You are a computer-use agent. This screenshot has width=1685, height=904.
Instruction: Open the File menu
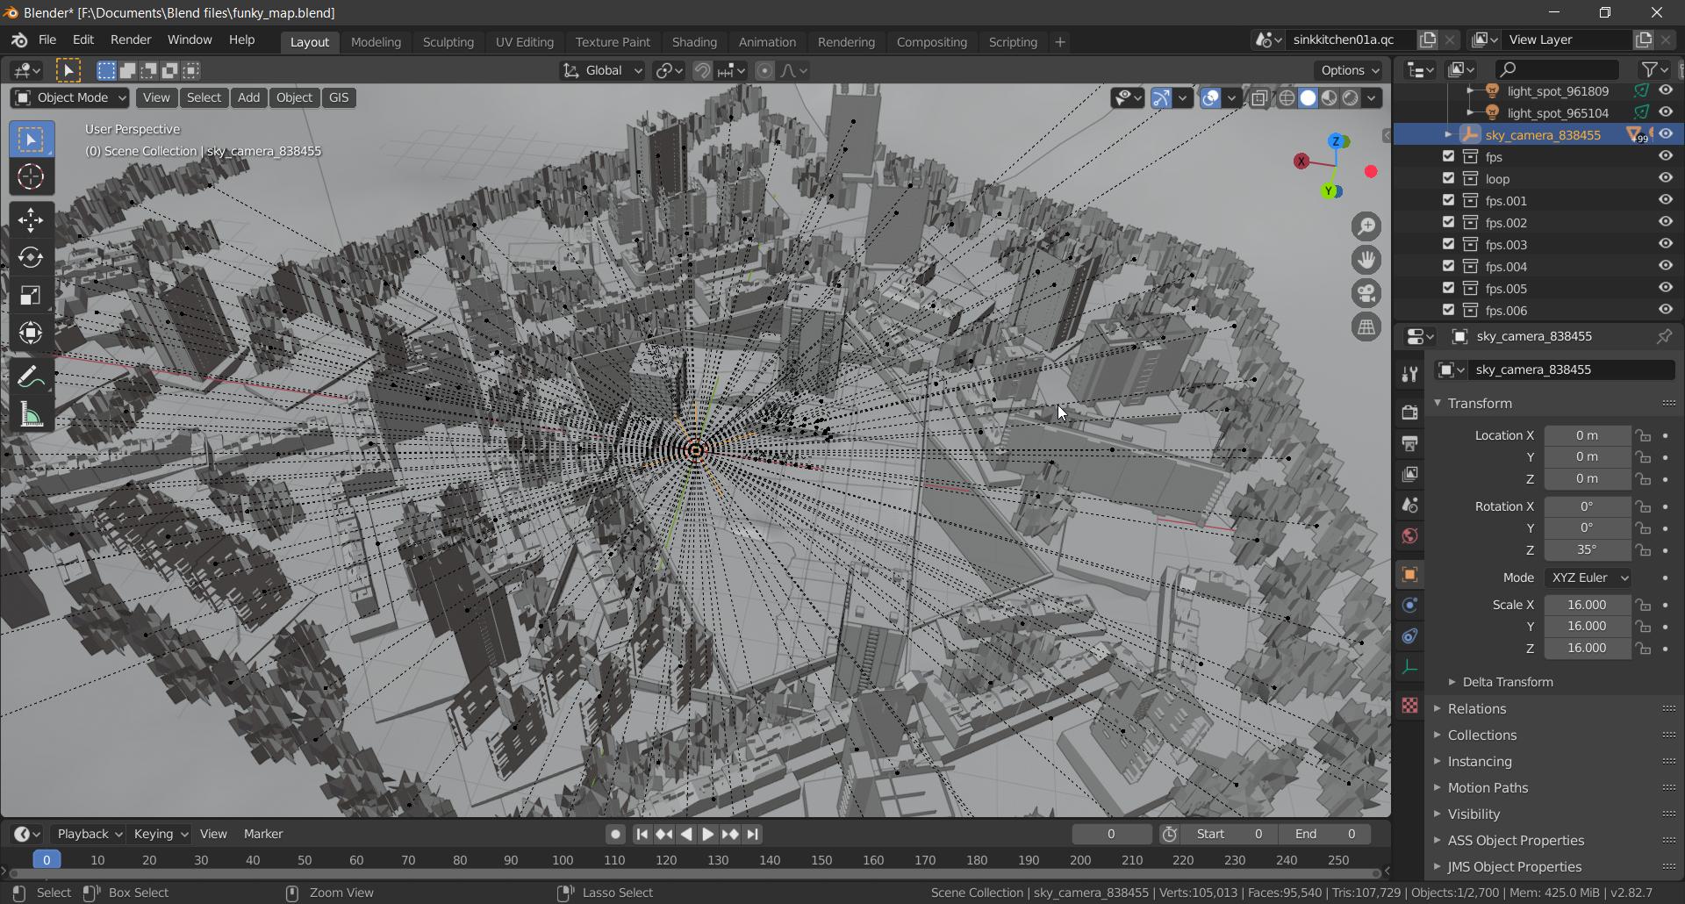coord(47,40)
